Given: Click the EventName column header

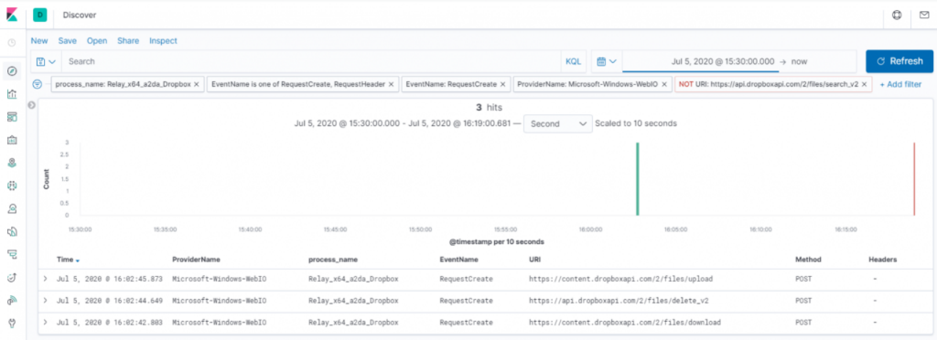Looking at the screenshot, I should coord(459,260).
